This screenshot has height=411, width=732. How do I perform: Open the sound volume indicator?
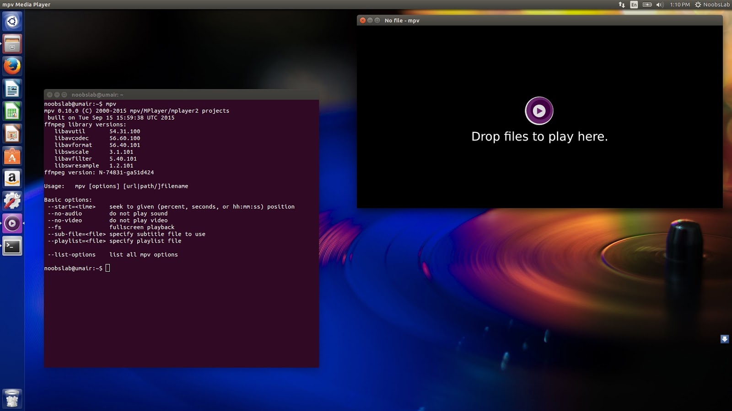tap(660, 5)
